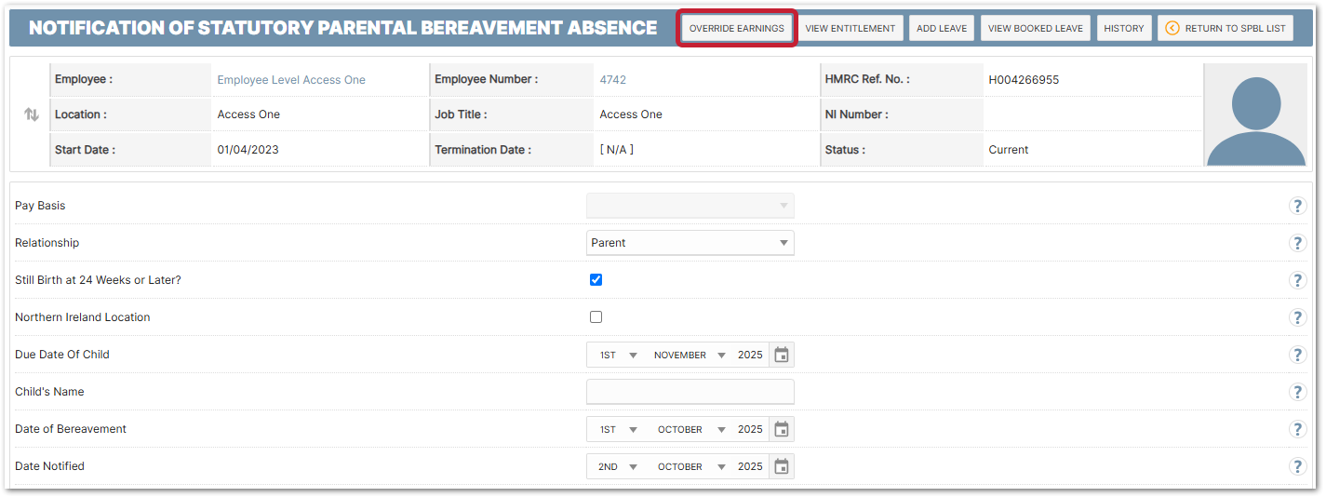Click the Override Earnings button
This screenshot has width=1326, height=497.
736,28
